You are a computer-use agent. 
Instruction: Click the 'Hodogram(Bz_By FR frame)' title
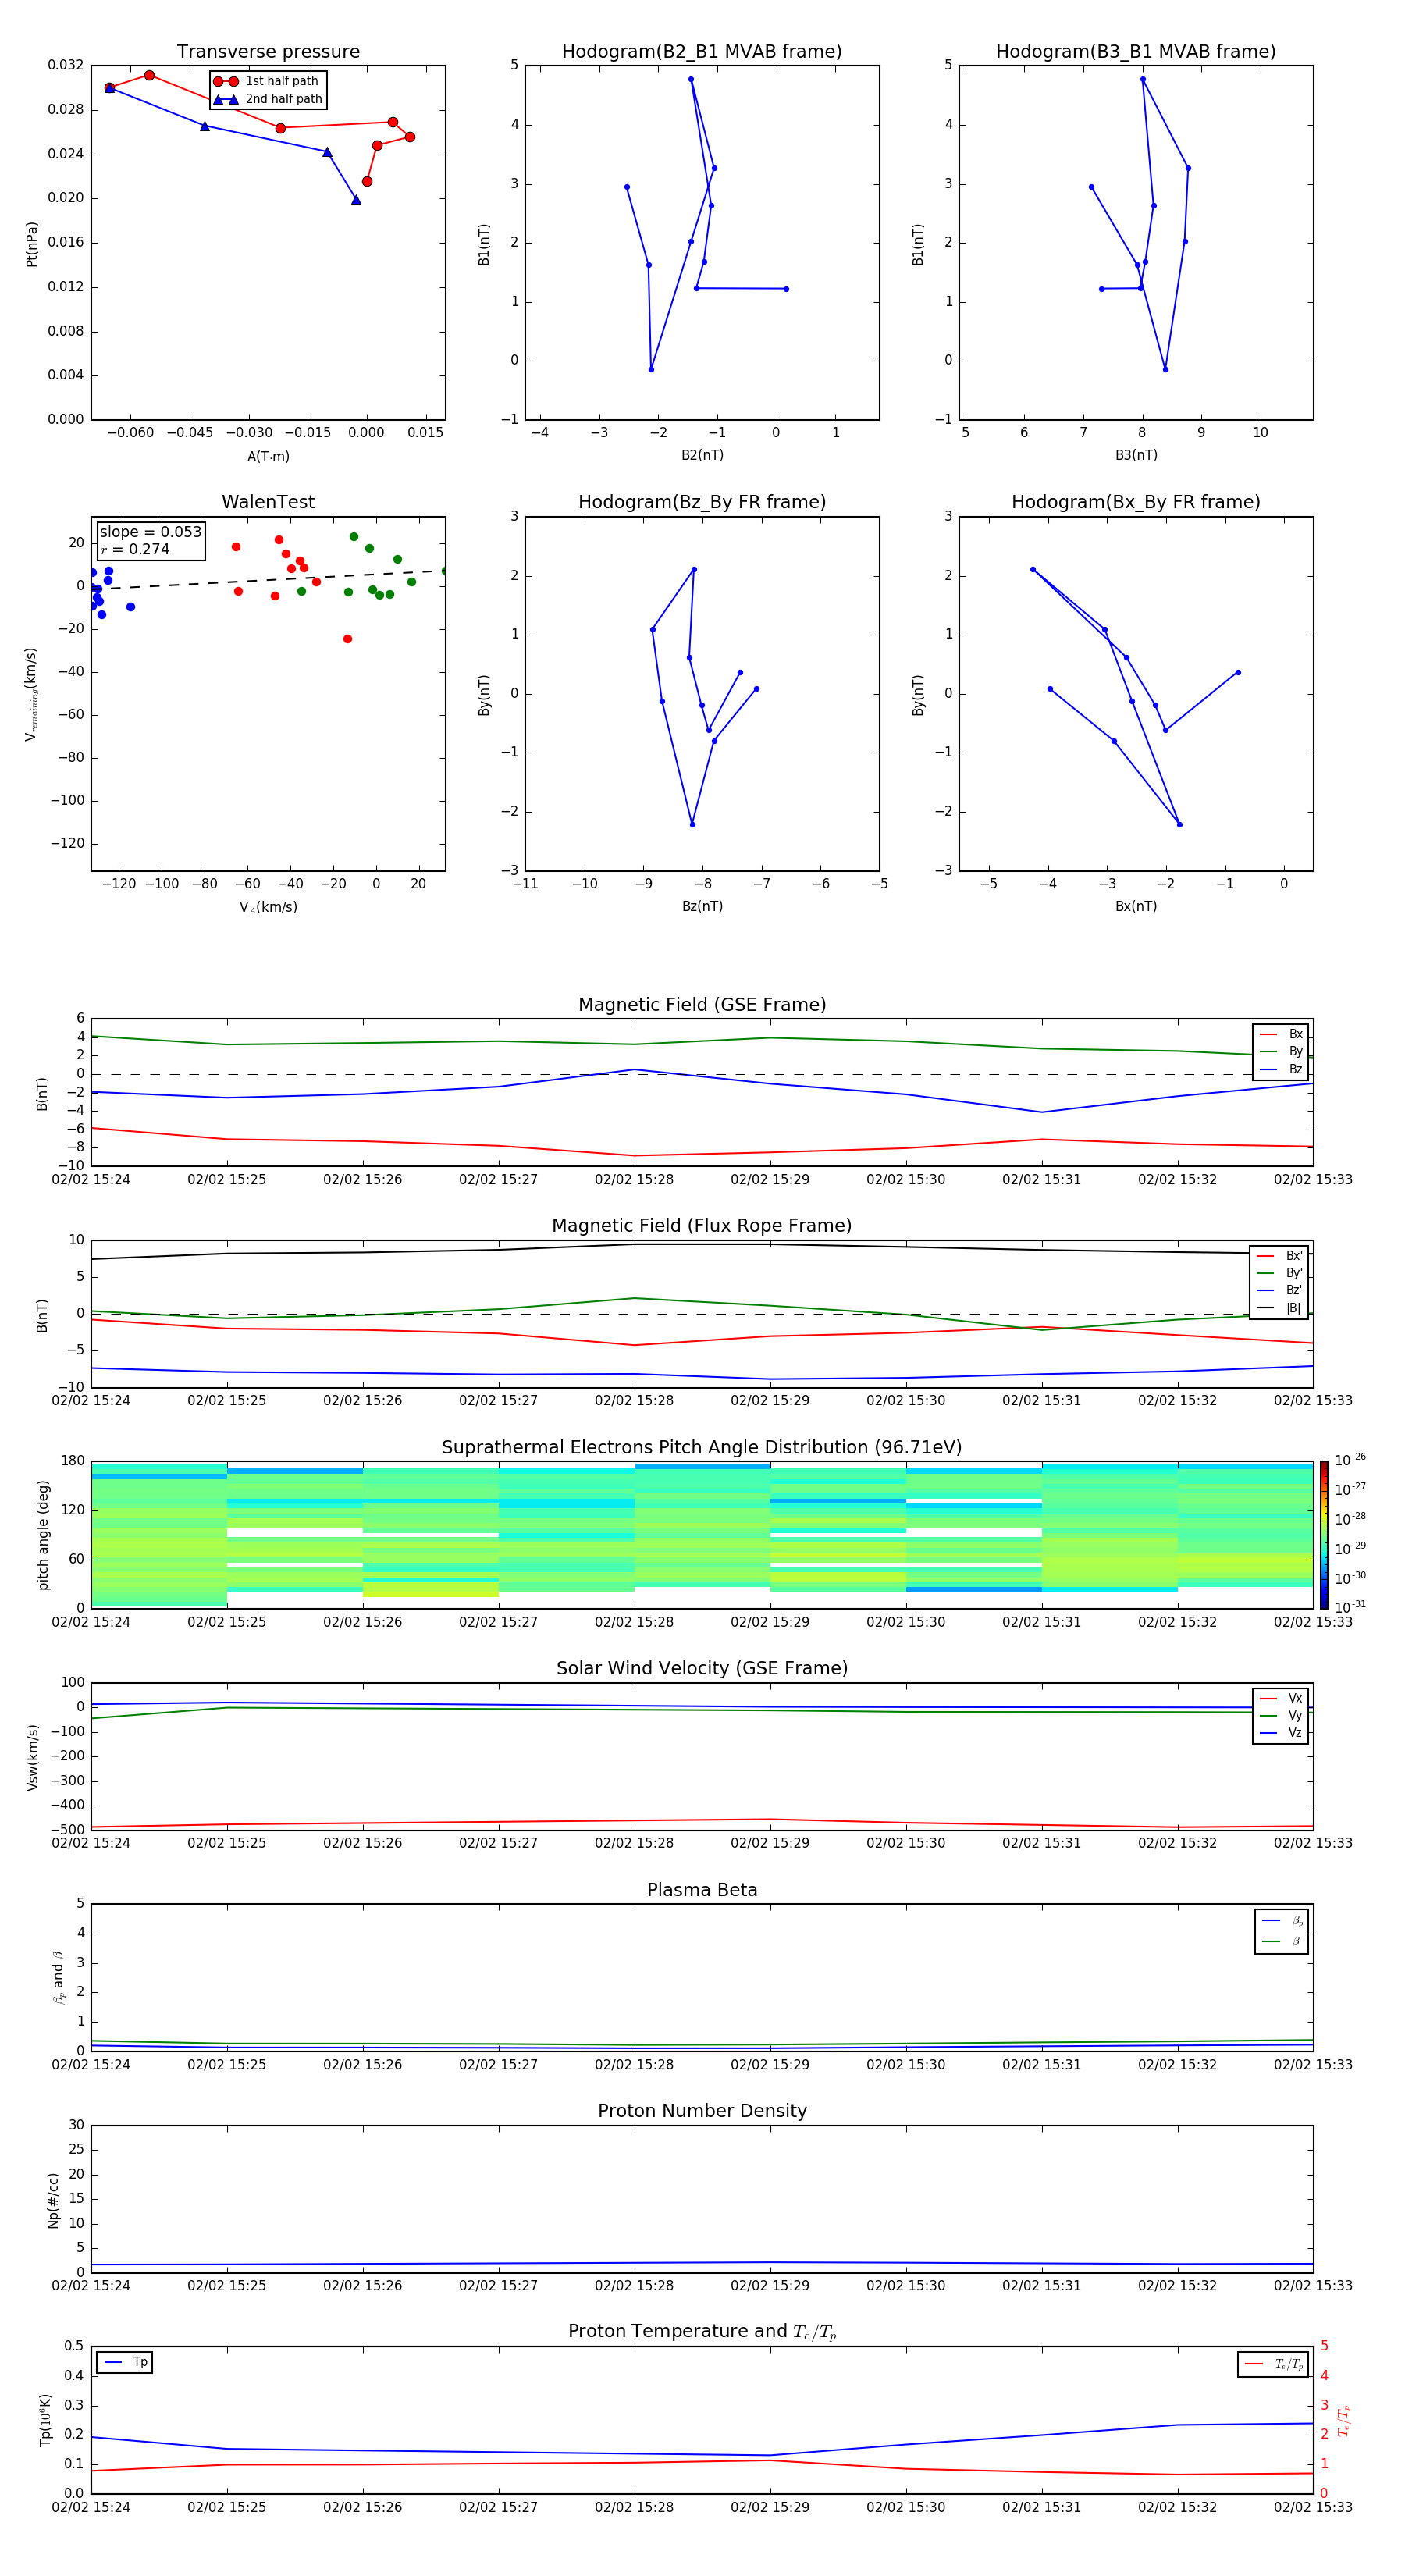702,502
